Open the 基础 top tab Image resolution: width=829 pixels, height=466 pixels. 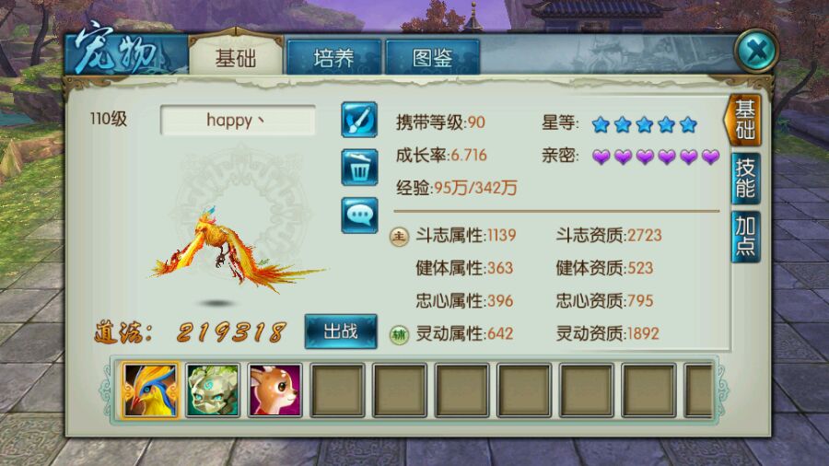(236, 56)
